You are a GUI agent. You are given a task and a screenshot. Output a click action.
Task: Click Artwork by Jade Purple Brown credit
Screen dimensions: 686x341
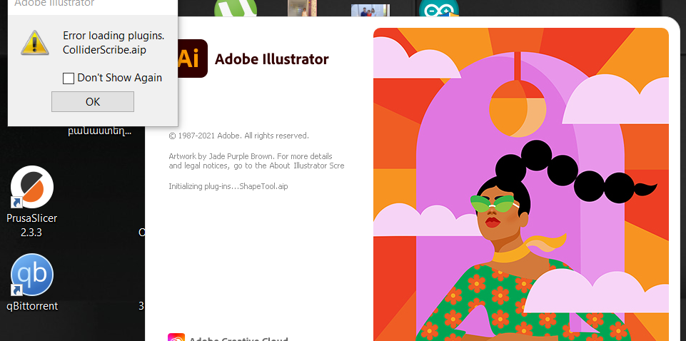click(256, 161)
